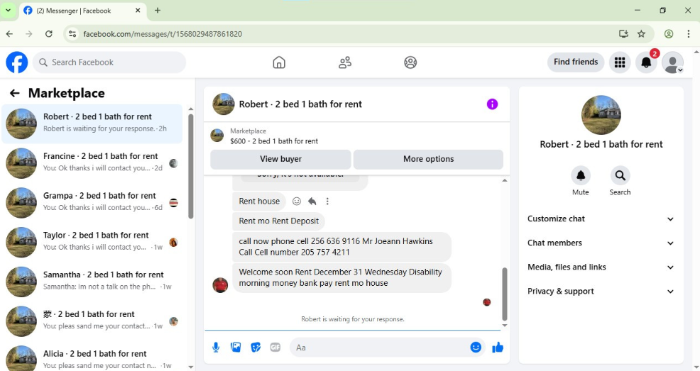Screen dimensions: 700x371
Task: Expand Chat members section
Action: click(x=601, y=243)
